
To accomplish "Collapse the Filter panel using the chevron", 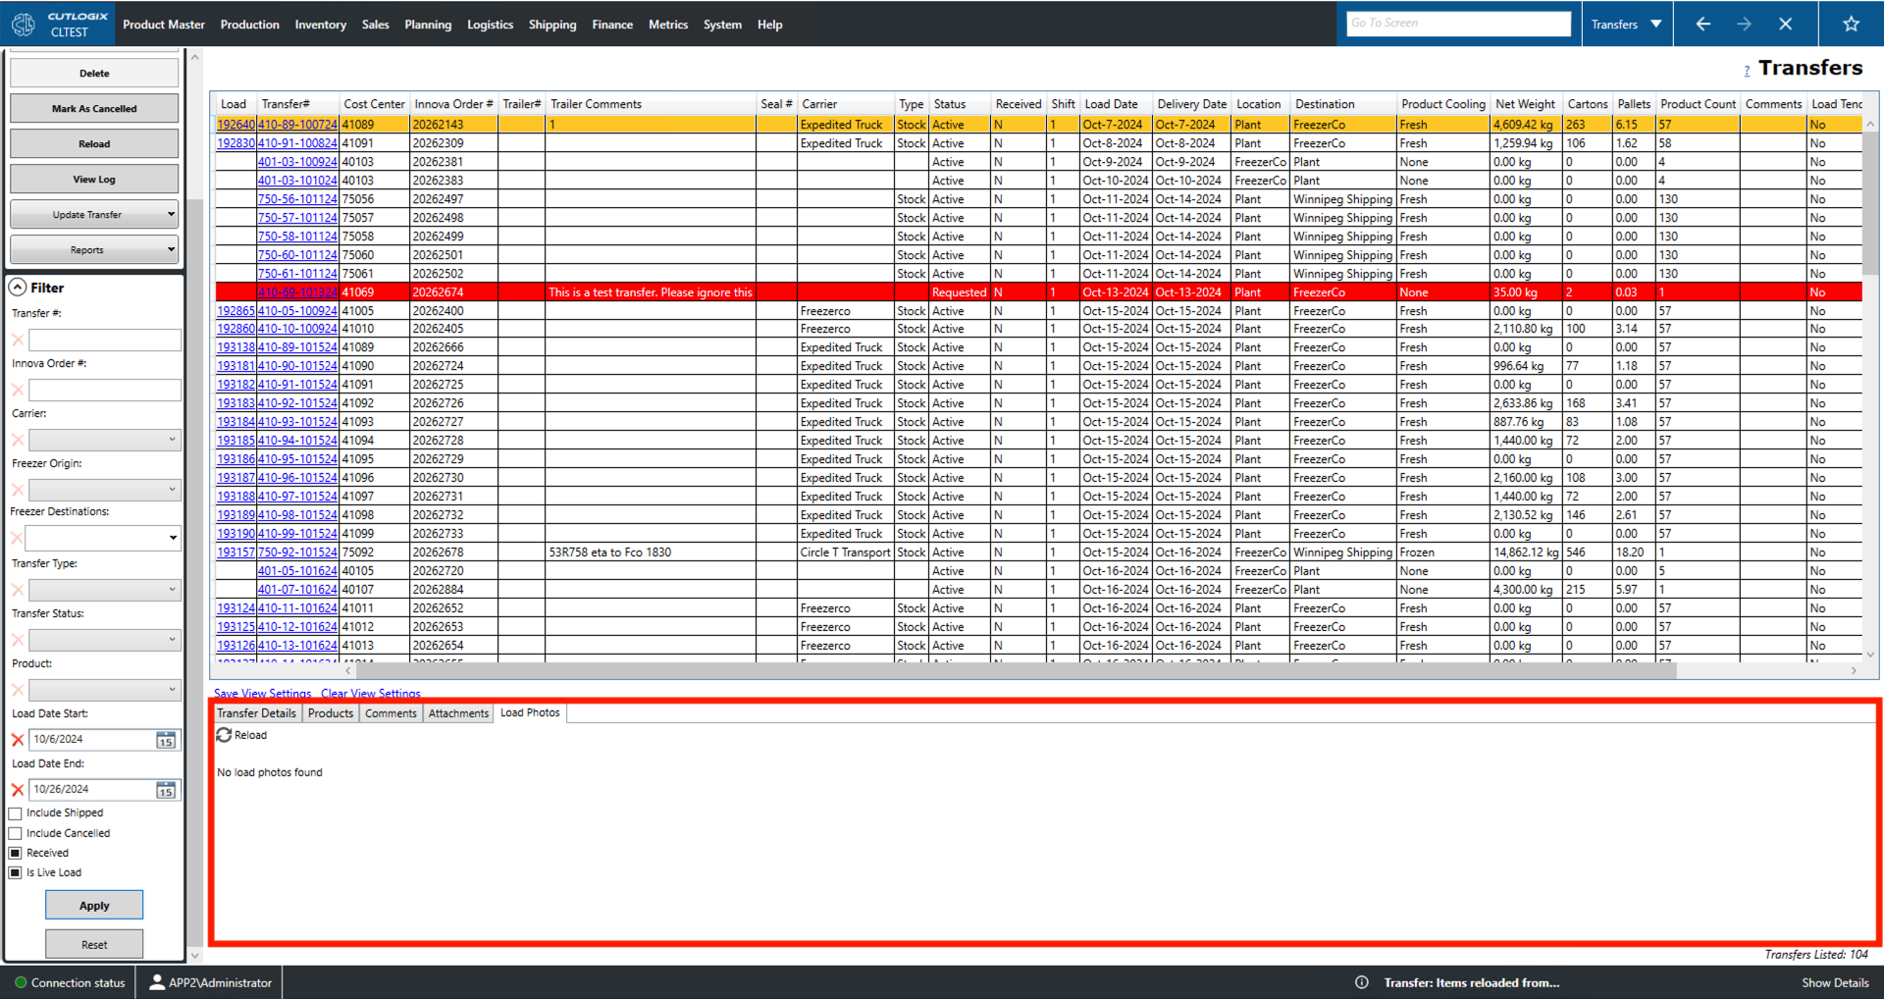I will click(18, 287).
